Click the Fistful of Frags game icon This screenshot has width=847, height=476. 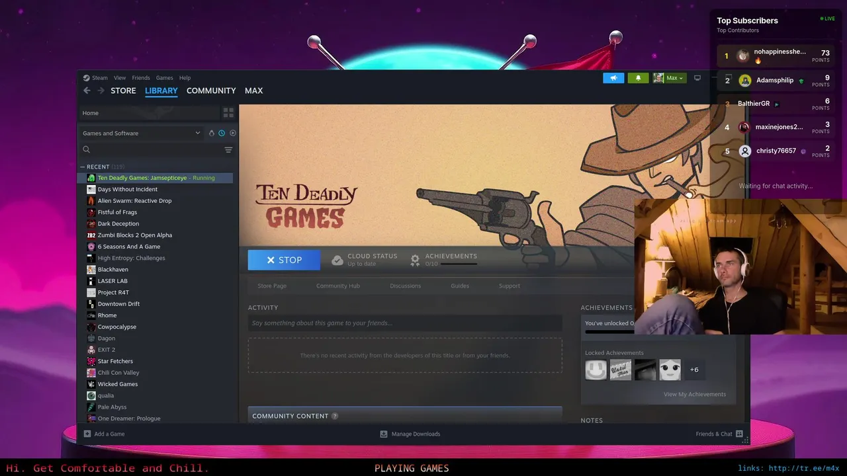coord(91,212)
